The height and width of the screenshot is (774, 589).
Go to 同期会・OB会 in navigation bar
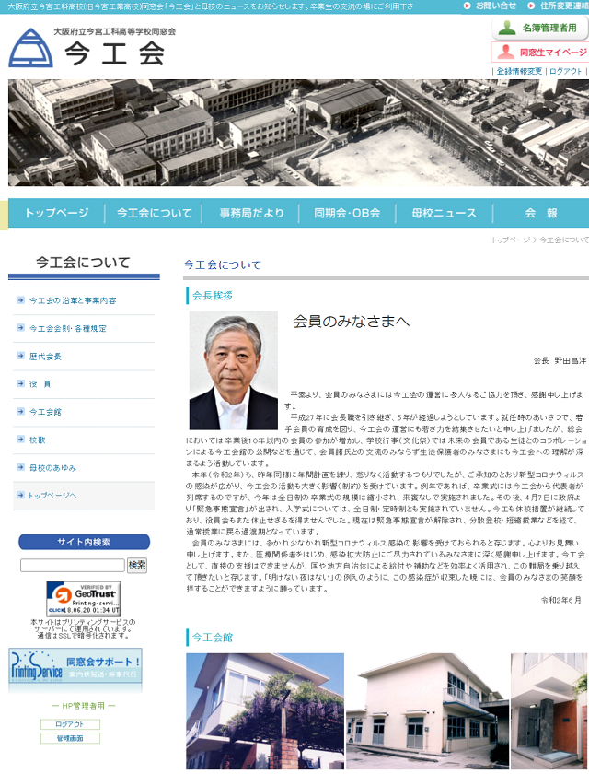(x=346, y=213)
